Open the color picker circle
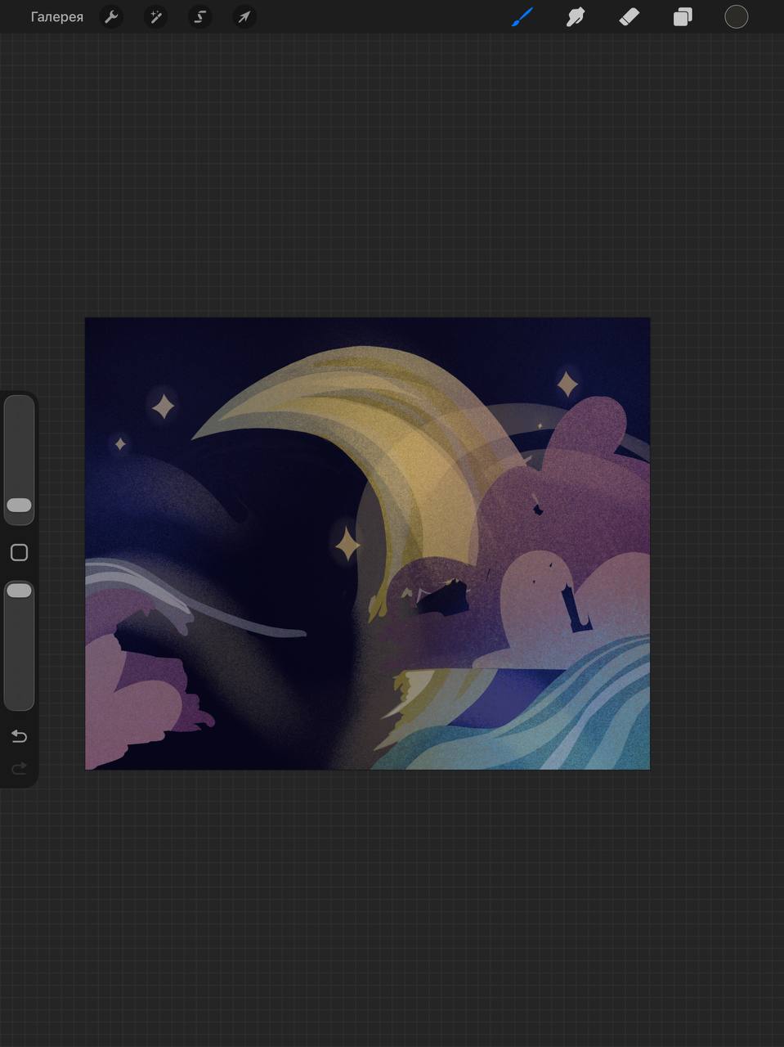Image resolution: width=784 pixels, height=1047 pixels. pyautogui.click(x=737, y=16)
